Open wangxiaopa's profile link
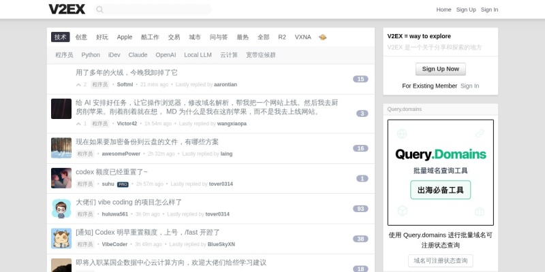The width and height of the screenshot is (545, 272). point(232,124)
